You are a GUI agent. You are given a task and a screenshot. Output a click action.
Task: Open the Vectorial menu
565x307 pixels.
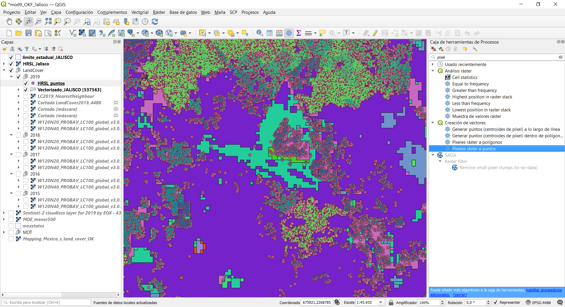click(140, 12)
